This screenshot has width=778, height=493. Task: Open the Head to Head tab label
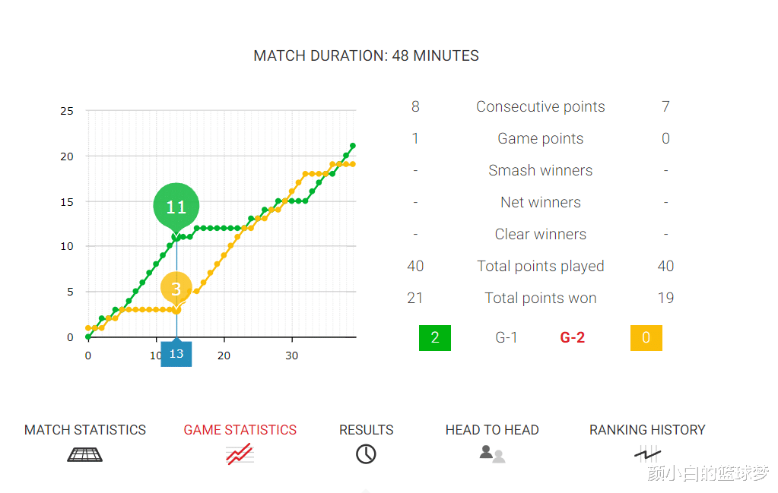tap(492, 430)
